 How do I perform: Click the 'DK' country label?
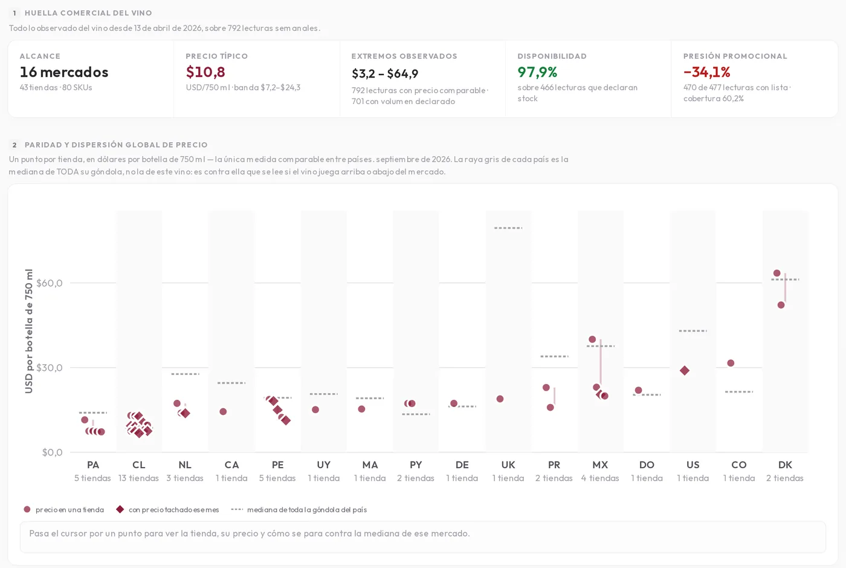(785, 465)
